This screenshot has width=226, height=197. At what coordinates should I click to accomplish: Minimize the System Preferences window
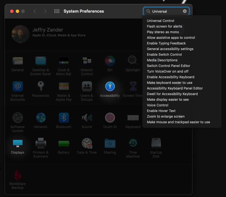[x=17, y=11]
